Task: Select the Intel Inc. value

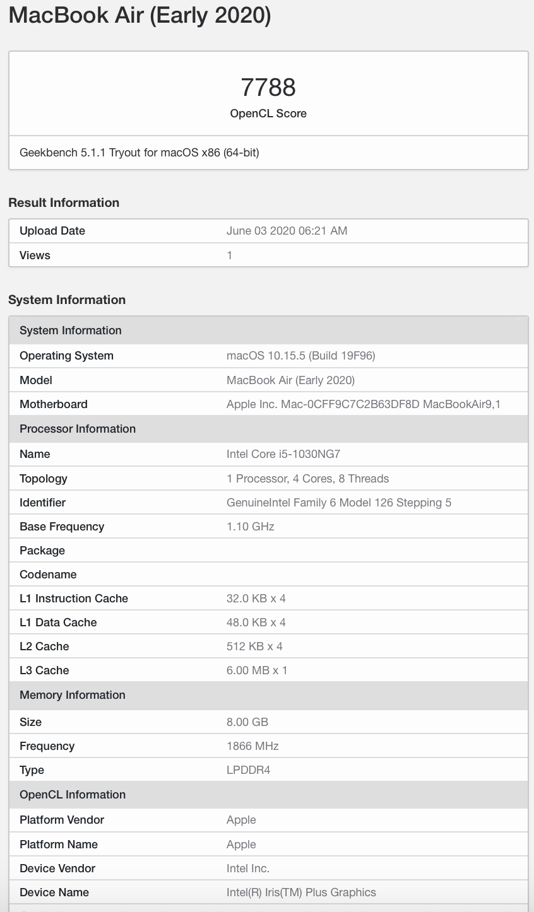Action: click(248, 868)
